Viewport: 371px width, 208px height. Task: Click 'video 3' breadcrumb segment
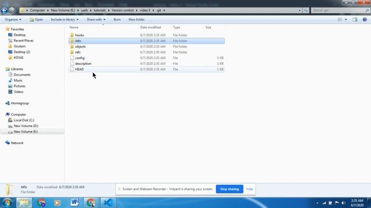click(145, 10)
